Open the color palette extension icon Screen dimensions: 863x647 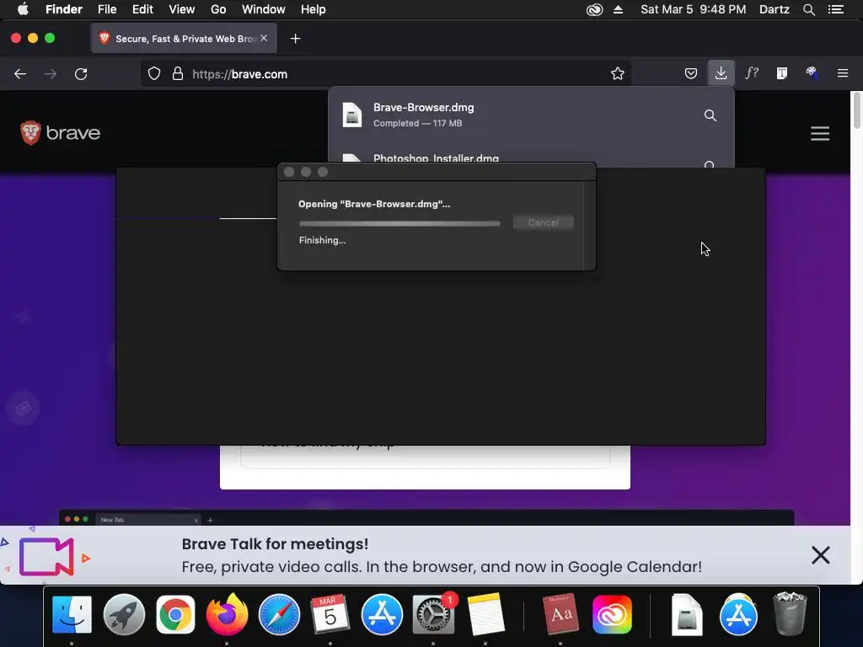[812, 73]
